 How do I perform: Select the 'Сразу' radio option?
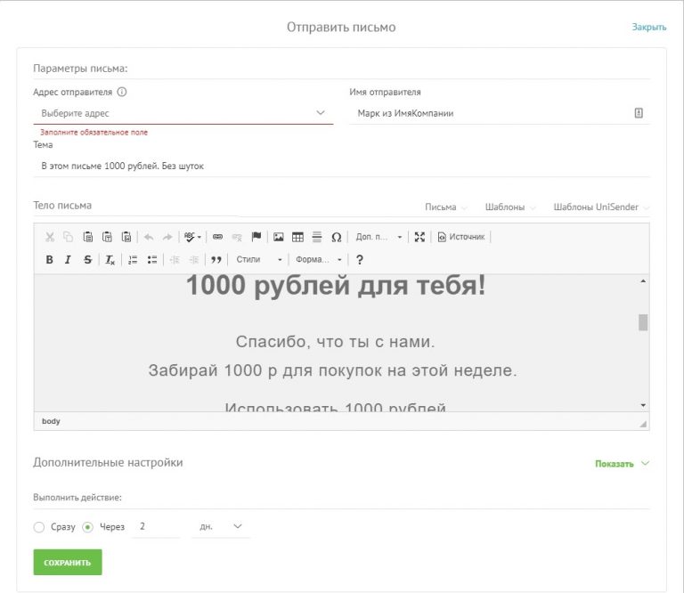point(39,527)
